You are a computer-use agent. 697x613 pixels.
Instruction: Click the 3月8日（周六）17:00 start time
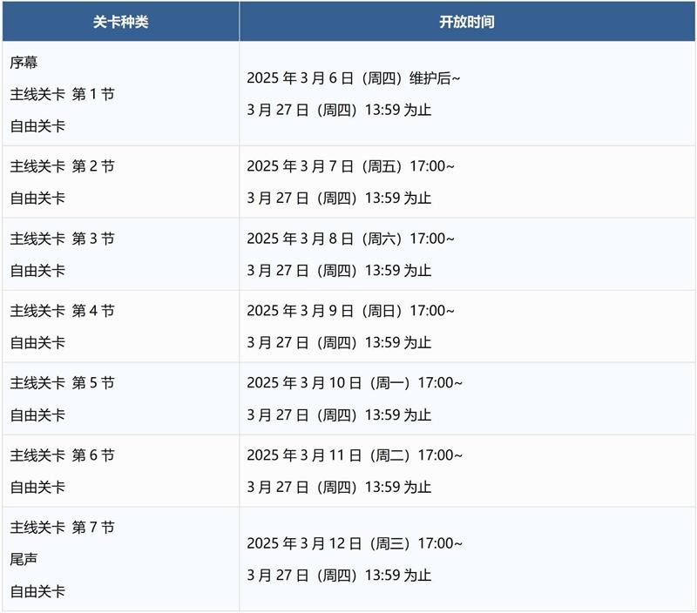pos(350,239)
